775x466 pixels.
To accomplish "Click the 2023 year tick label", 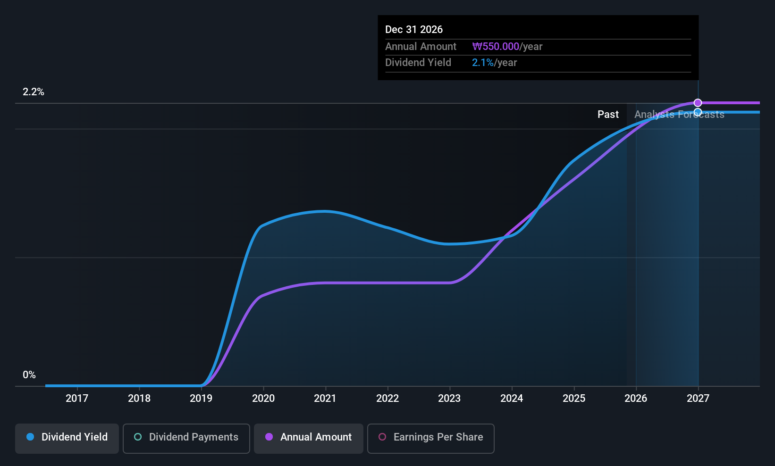I will pos(449,399).
